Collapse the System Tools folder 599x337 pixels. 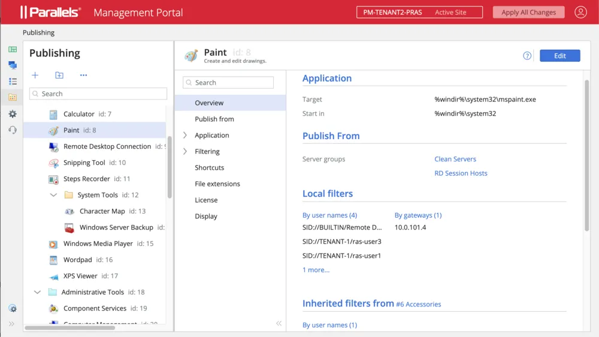(53, 195)
